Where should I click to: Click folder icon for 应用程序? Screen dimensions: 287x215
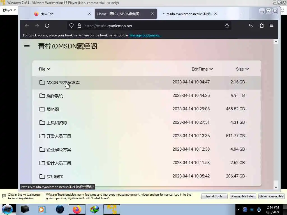(x=42, y=176)
